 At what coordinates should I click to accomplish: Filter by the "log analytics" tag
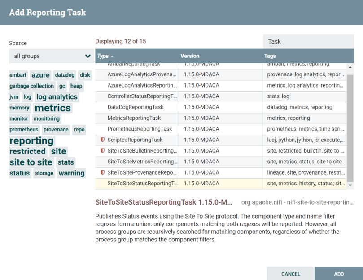57,96
